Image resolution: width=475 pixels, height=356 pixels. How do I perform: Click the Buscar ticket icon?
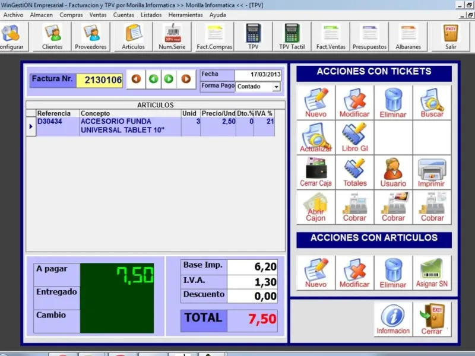point(432,103)
